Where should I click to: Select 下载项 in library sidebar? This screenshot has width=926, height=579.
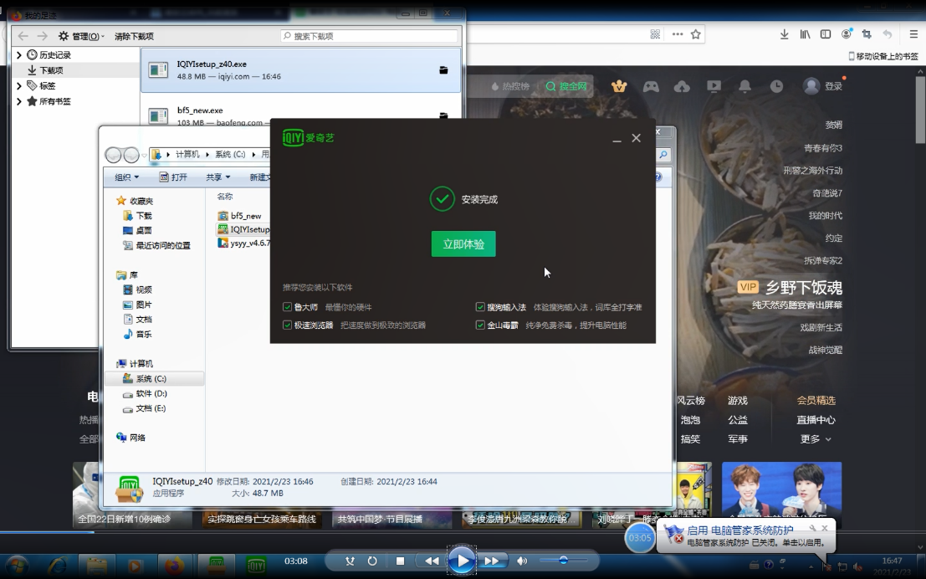coord(51,70)
